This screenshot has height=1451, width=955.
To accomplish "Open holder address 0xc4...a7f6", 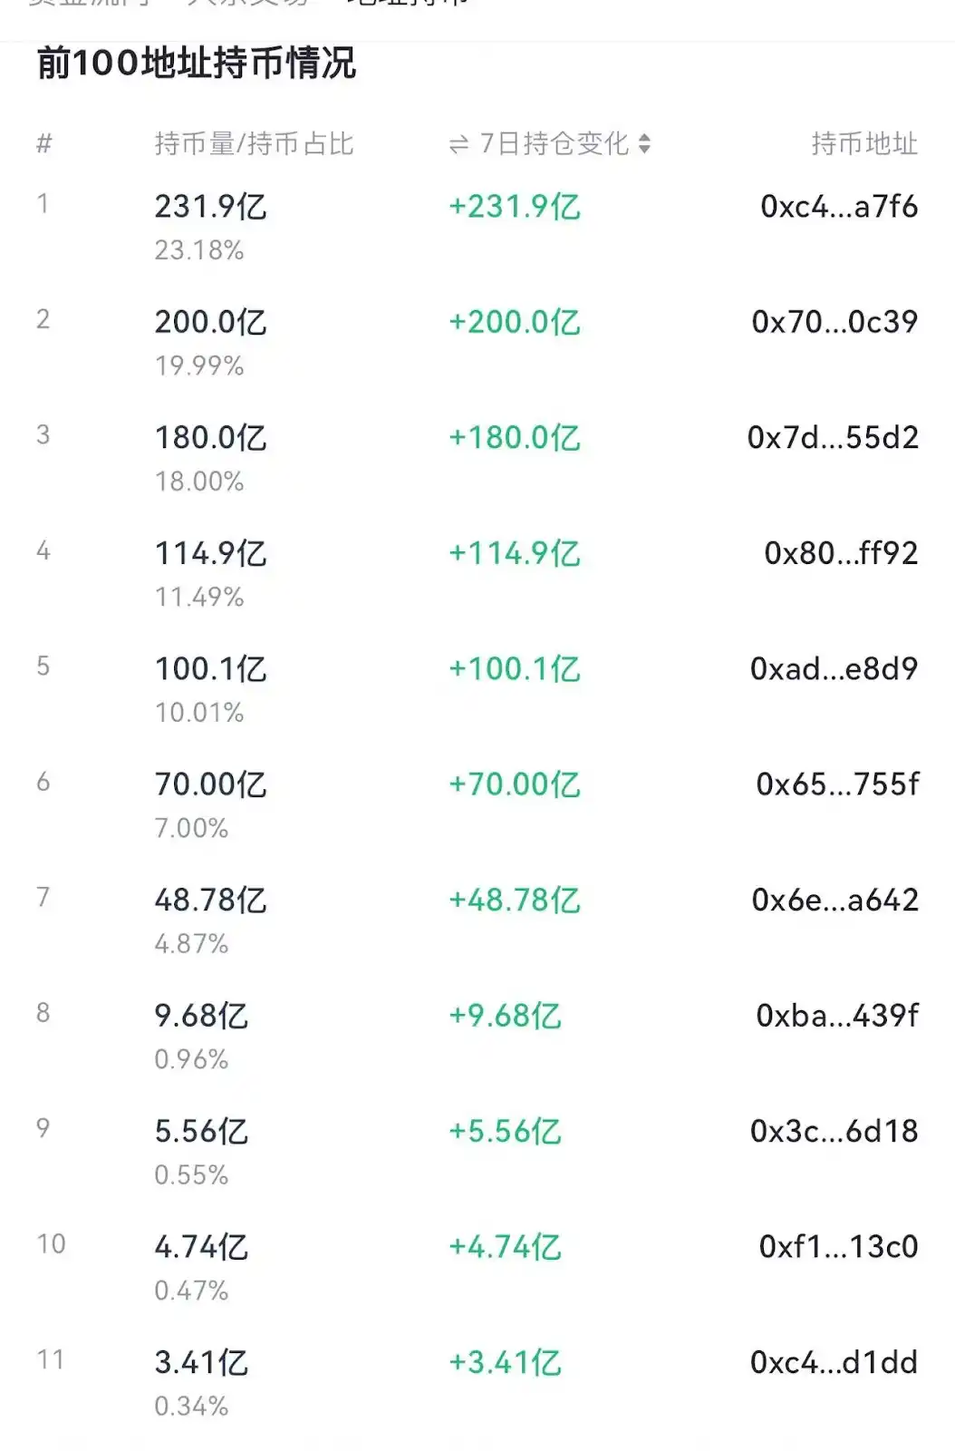I will pyautogui.click(x=838, y=207).
